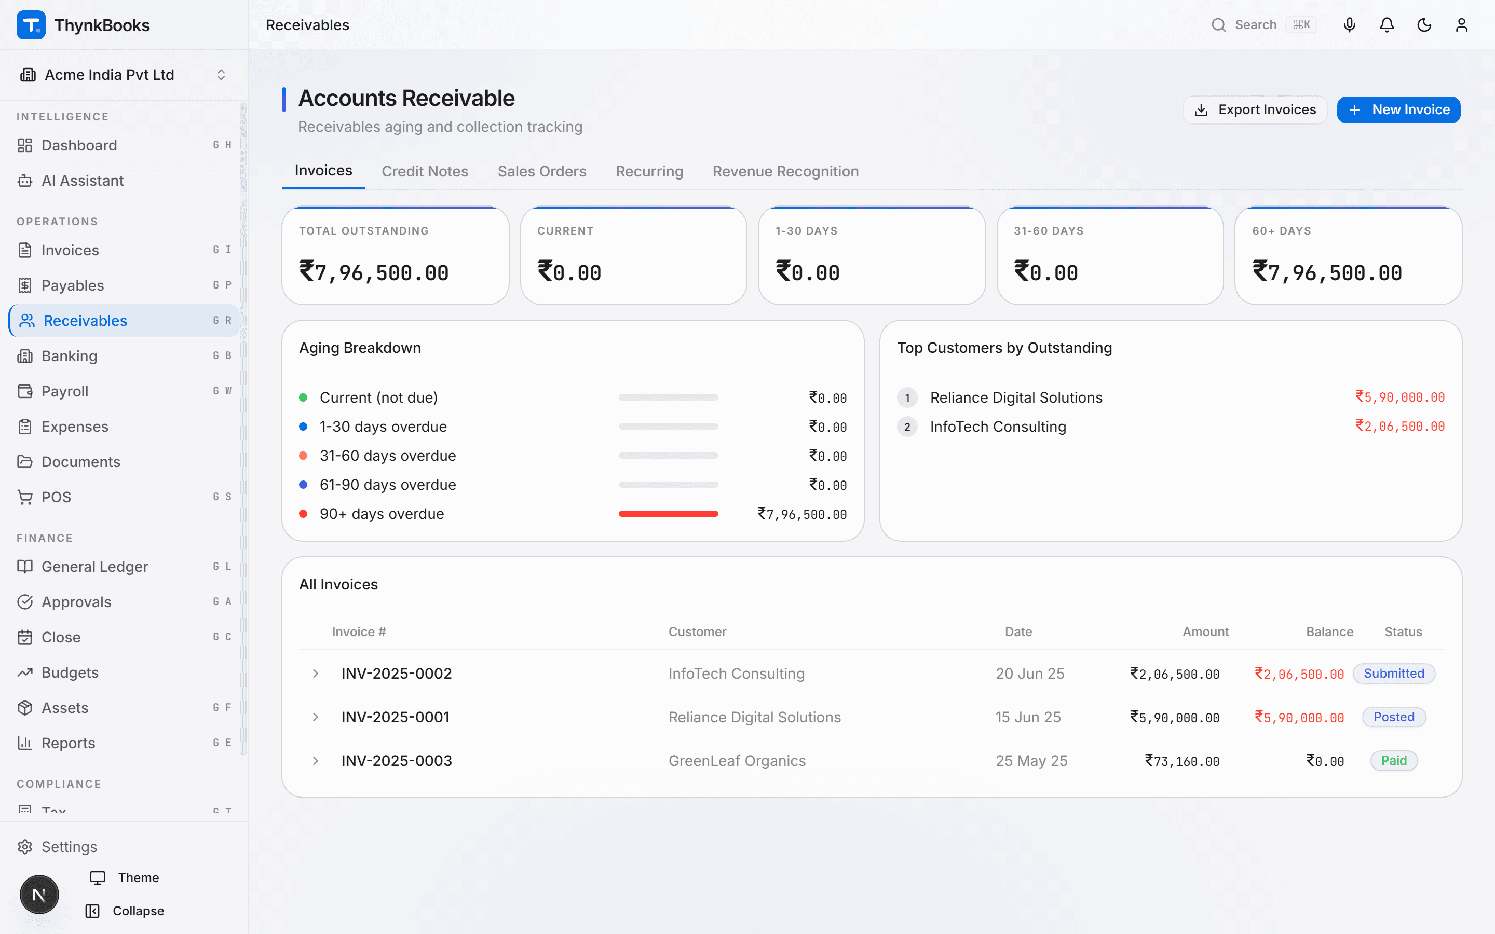This screenshot has height=934, width=1495.
Task: Click the Balance column header
Action: coord(1329,632)
